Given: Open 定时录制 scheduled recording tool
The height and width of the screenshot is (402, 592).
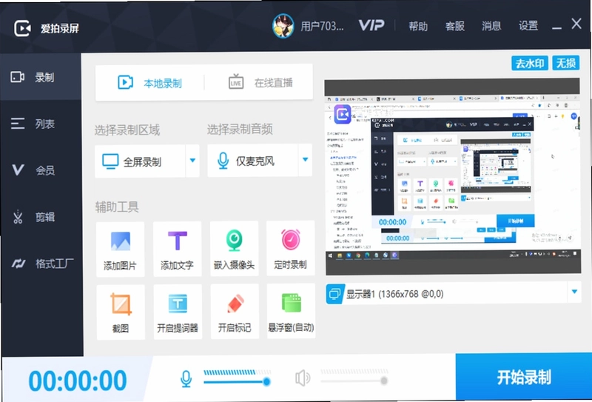Looking at the screenshot, I should pyautogui.click(x=290, y=249).
